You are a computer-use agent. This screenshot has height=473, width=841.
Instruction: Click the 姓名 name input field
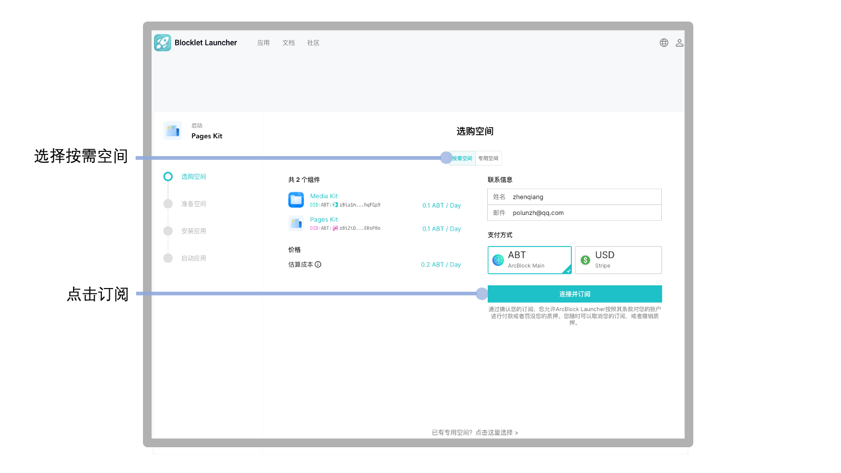(x=583, y=197)
